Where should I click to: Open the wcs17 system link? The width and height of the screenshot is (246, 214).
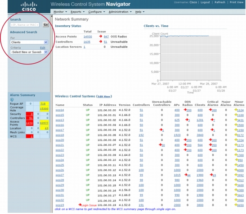(60, 130)
